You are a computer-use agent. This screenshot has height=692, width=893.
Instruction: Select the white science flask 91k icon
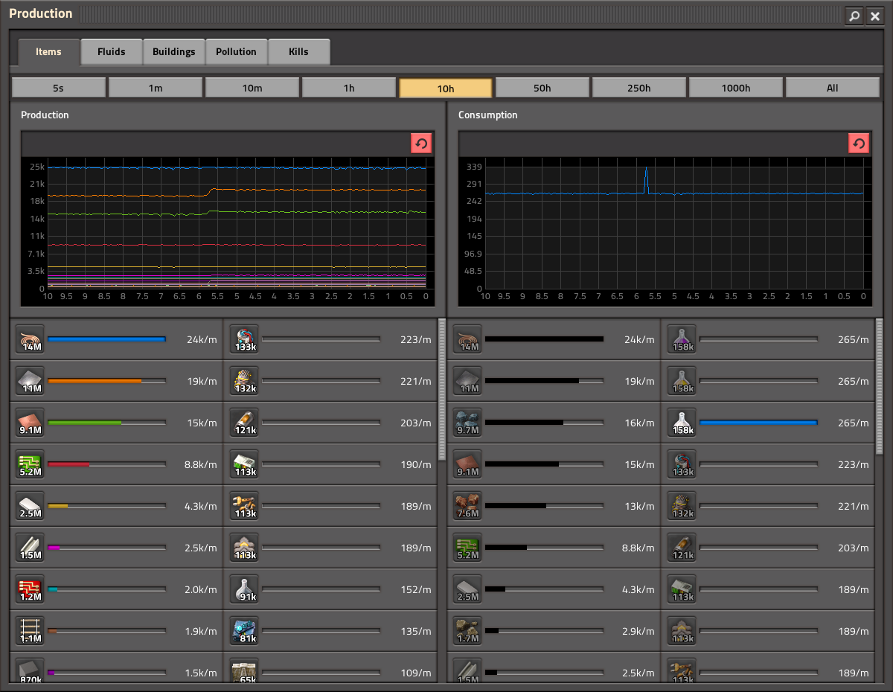pyautogui.click(x=245, y=589)
